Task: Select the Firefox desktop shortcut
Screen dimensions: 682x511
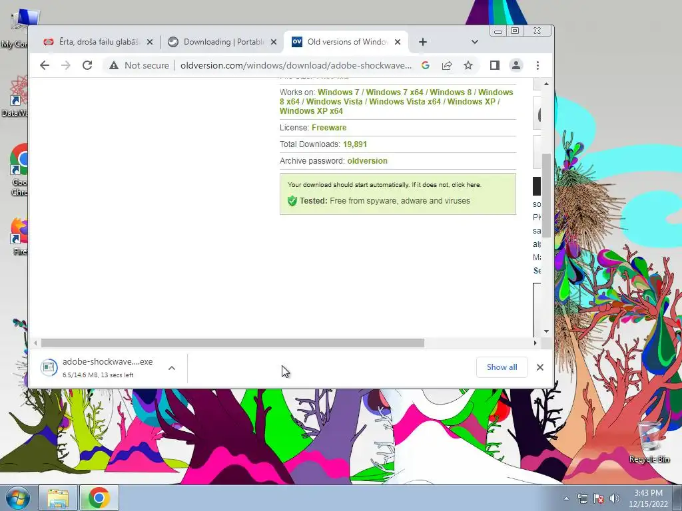Action: tap(19, 237)
